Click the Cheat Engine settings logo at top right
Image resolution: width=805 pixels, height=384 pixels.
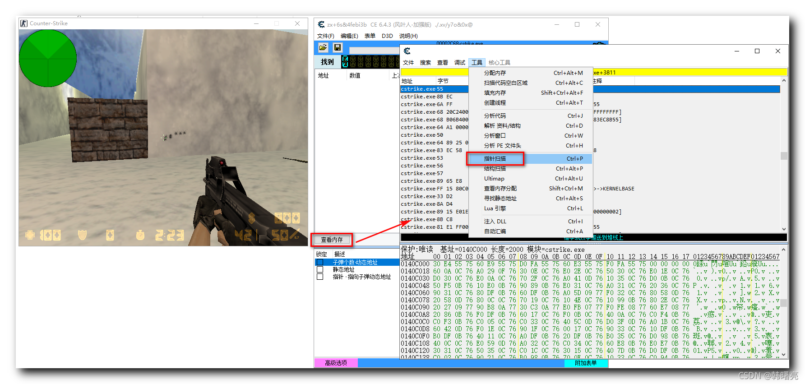point(599,43)
